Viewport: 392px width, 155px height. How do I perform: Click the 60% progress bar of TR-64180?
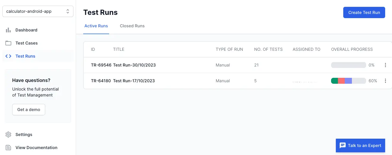click(x=348, y=81)
